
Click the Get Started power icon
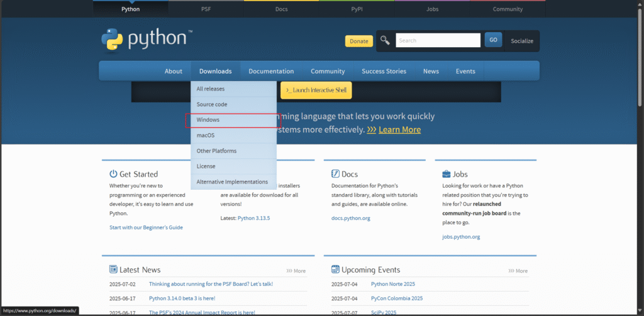(x=113, y=173)
